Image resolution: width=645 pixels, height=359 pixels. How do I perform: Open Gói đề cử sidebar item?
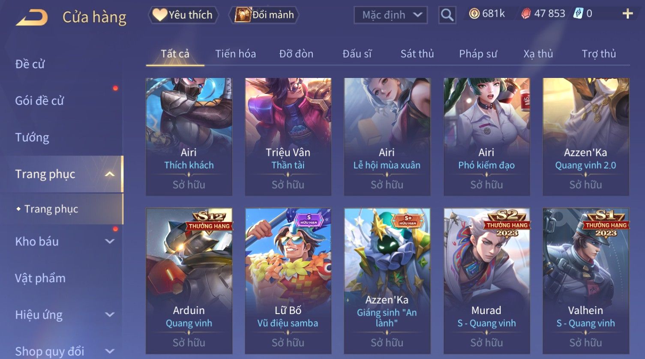pos(39,101)
